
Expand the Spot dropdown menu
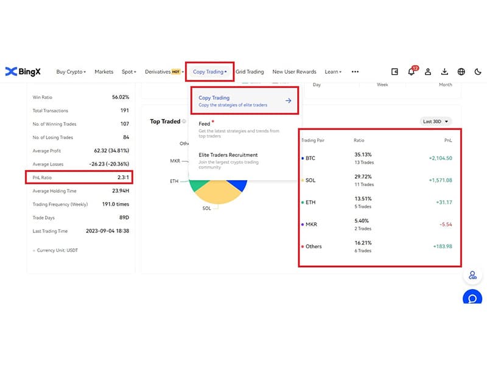[129, 72]
